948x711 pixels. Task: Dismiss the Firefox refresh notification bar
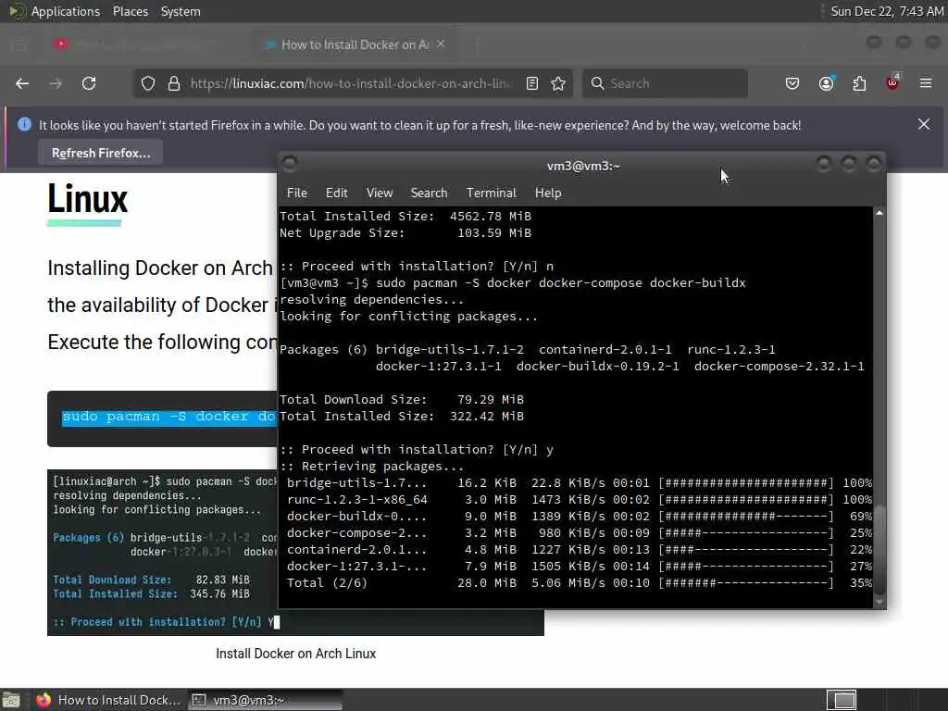924,124
